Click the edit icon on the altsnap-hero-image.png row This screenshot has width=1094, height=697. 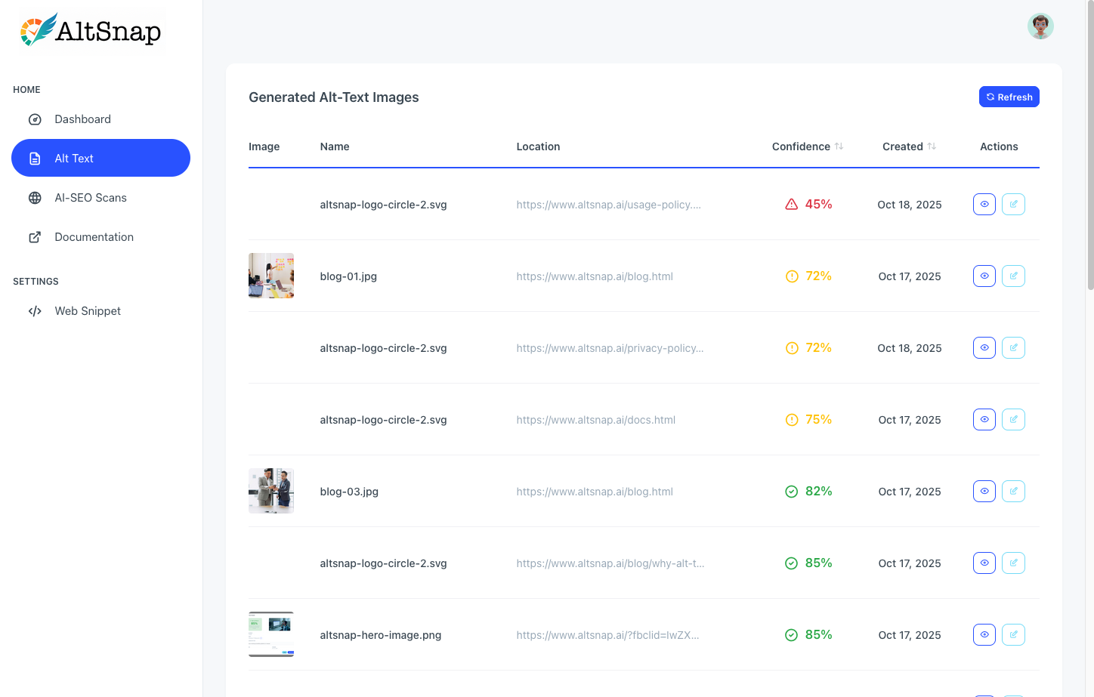pyautogui.click(x=1013, y=634)
